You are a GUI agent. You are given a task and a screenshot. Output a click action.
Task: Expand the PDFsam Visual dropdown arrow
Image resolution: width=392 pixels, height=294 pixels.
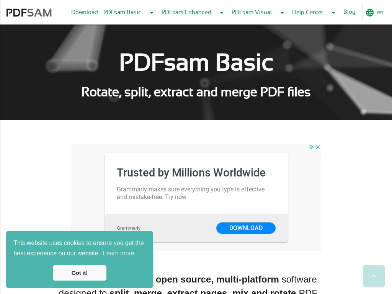282,13
